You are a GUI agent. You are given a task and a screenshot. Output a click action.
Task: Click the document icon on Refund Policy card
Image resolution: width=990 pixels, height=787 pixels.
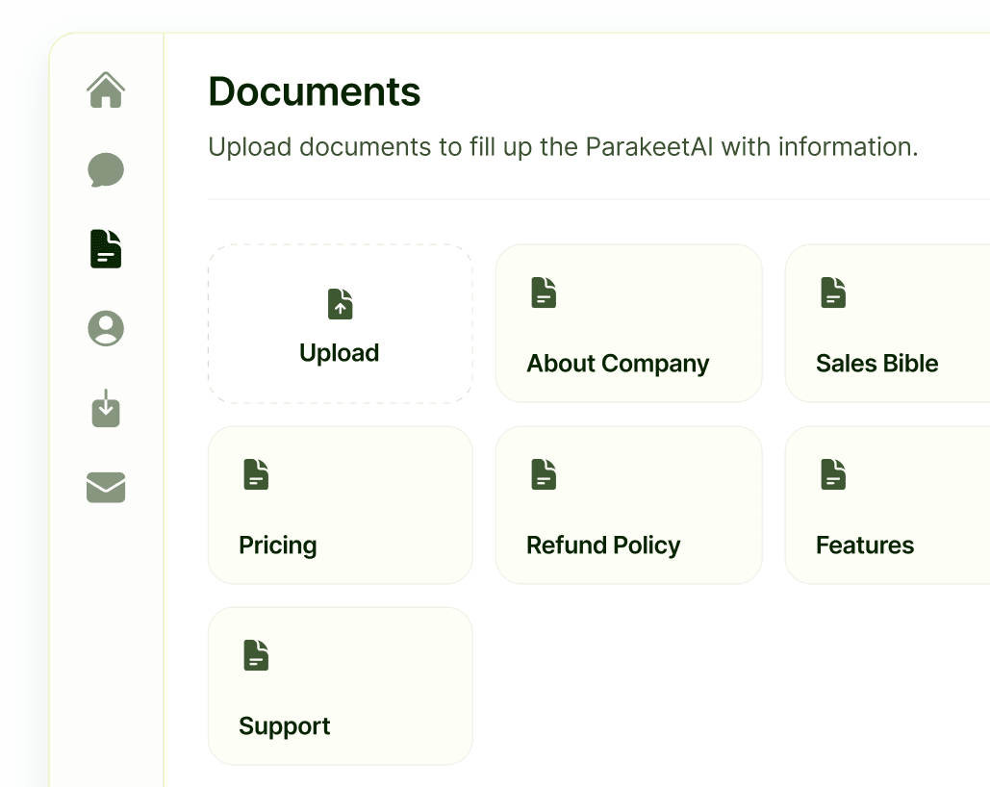click(x=543, y=473)
